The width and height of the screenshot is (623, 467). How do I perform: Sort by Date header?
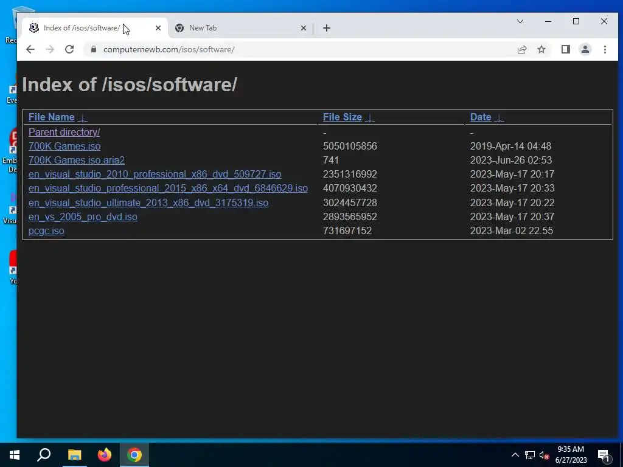coord(481,117)
